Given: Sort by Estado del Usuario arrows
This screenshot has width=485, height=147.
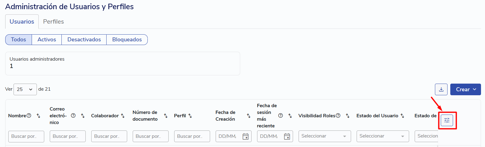Looking at the screenshot, I should [x=402, y=116].
